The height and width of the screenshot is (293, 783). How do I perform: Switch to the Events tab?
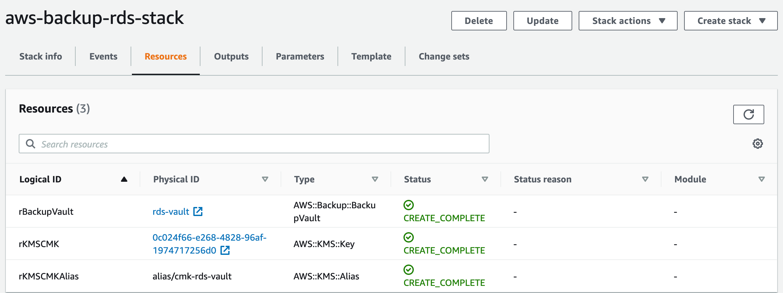coord(103,57)
